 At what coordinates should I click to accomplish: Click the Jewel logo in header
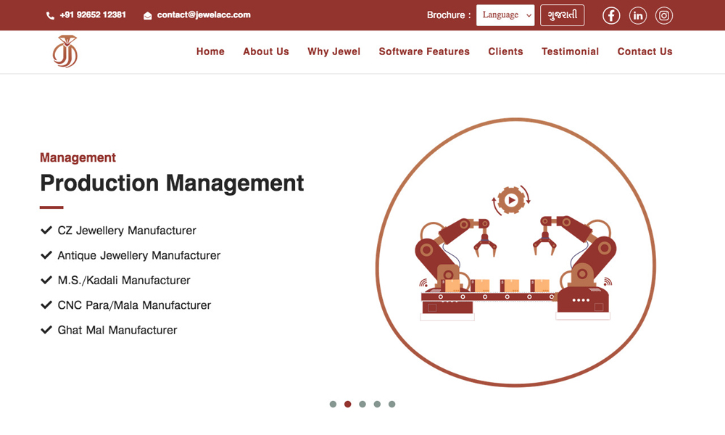(x=65, y=51)
